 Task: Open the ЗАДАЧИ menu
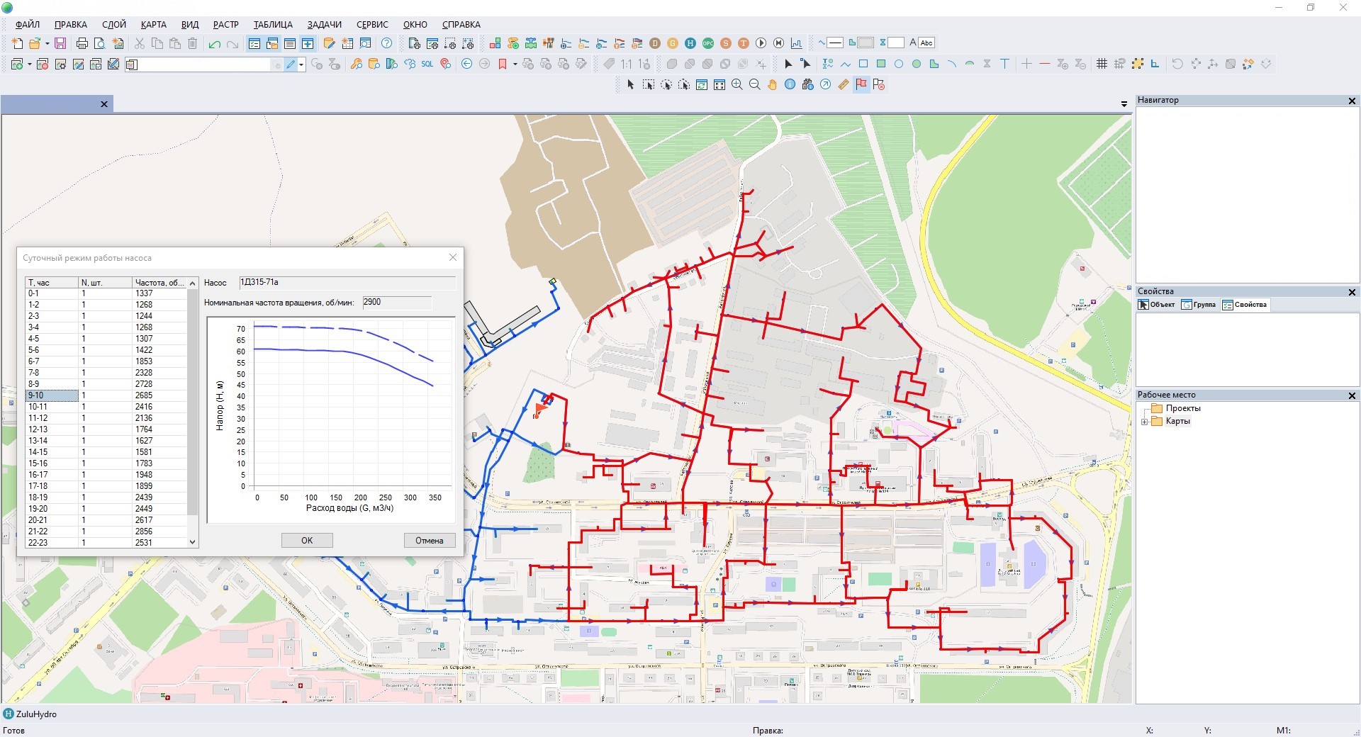coord(324,24)
